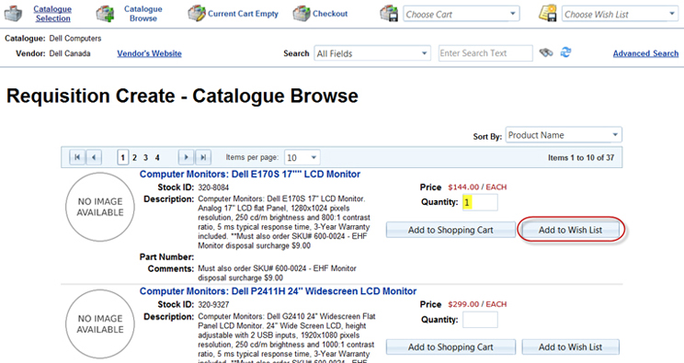
Task: Add Dell E170S monitor to Wish List
Action: tap(570, 230)
